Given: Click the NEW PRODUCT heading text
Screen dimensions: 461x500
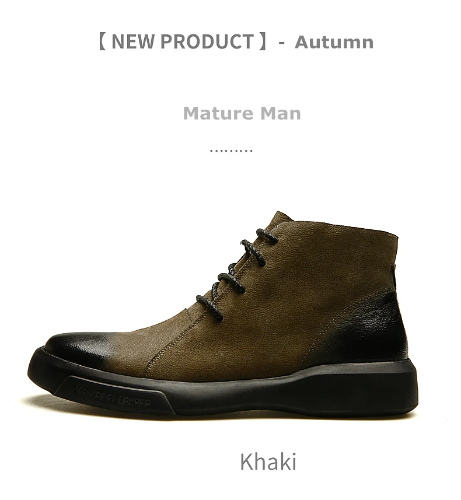Looking at the screenshot, I should tap(183, 41).
